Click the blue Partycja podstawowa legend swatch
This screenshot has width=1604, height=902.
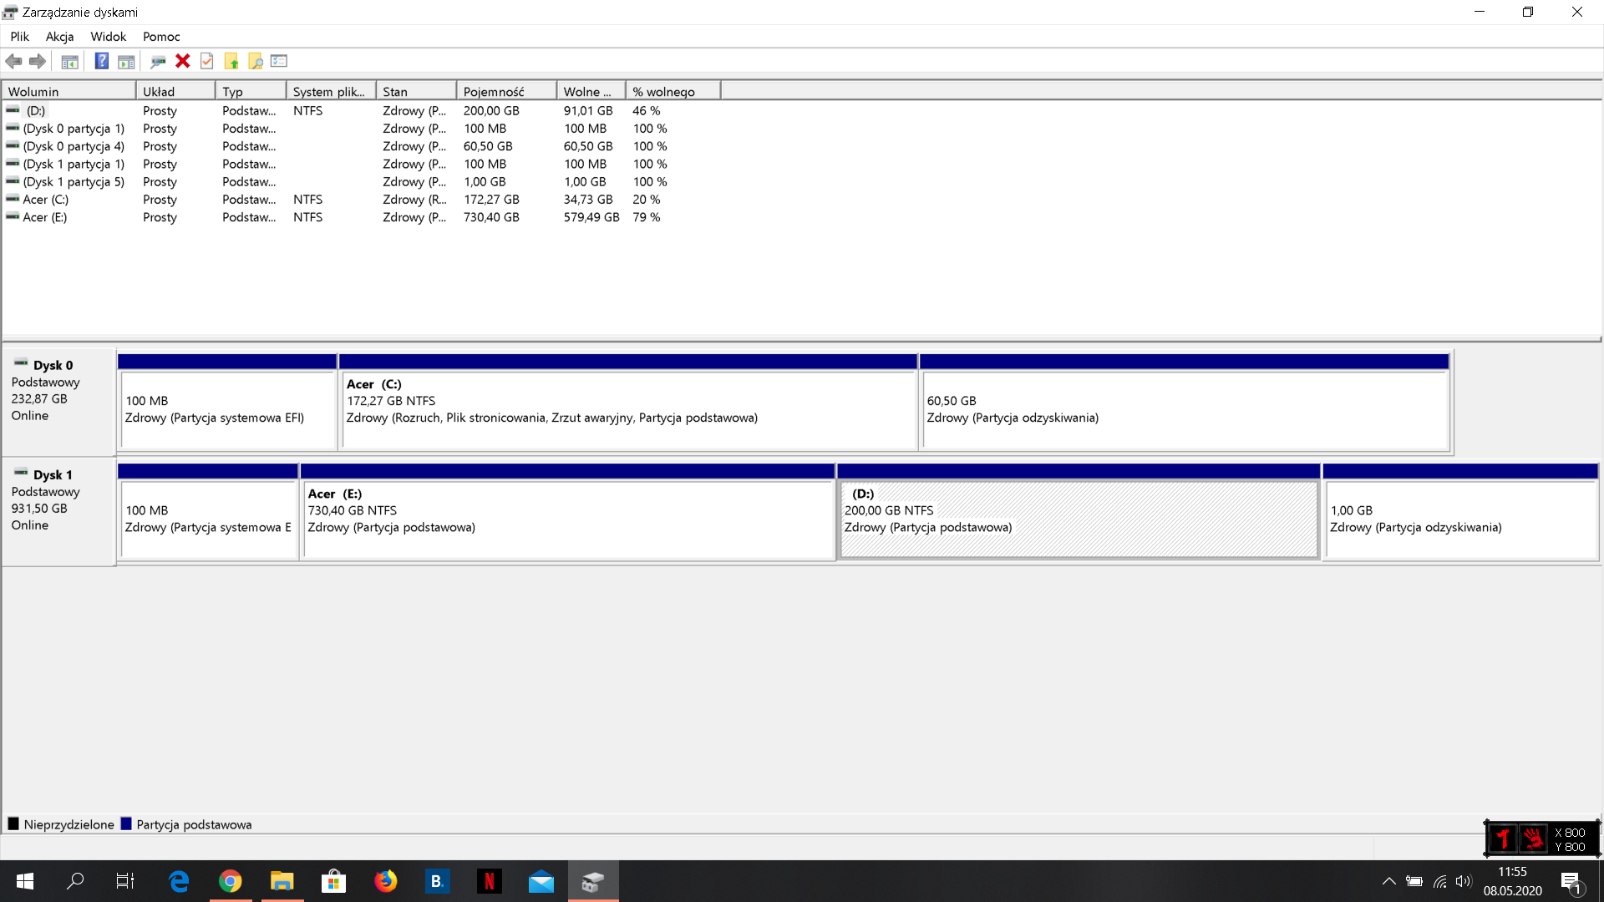click(x=126, y=824)
